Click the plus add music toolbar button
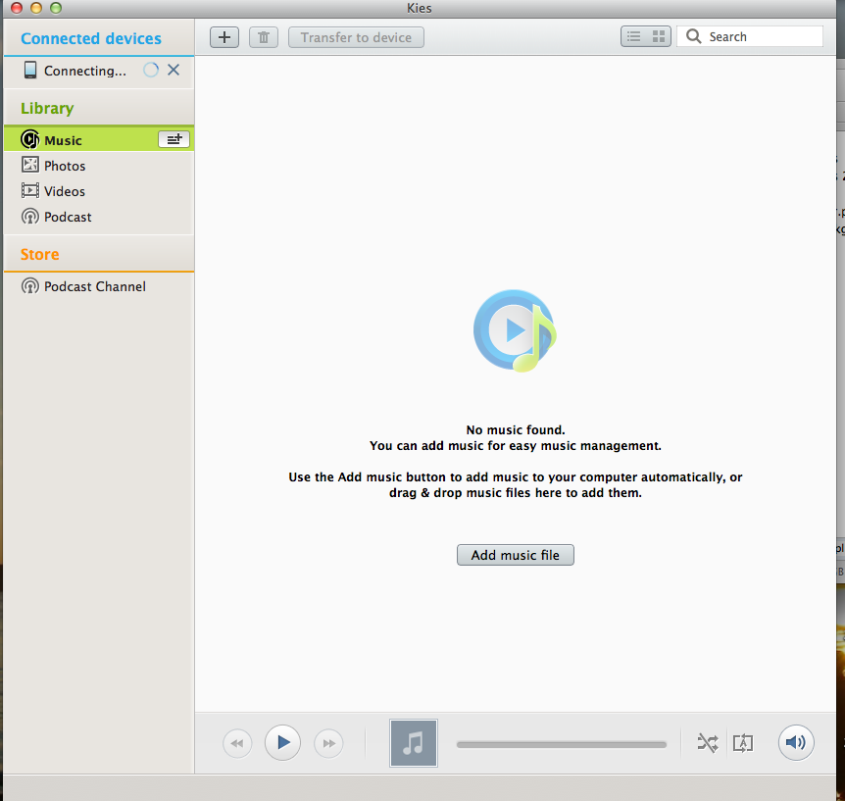Screen dimensions: 845x801 [224, 37]
